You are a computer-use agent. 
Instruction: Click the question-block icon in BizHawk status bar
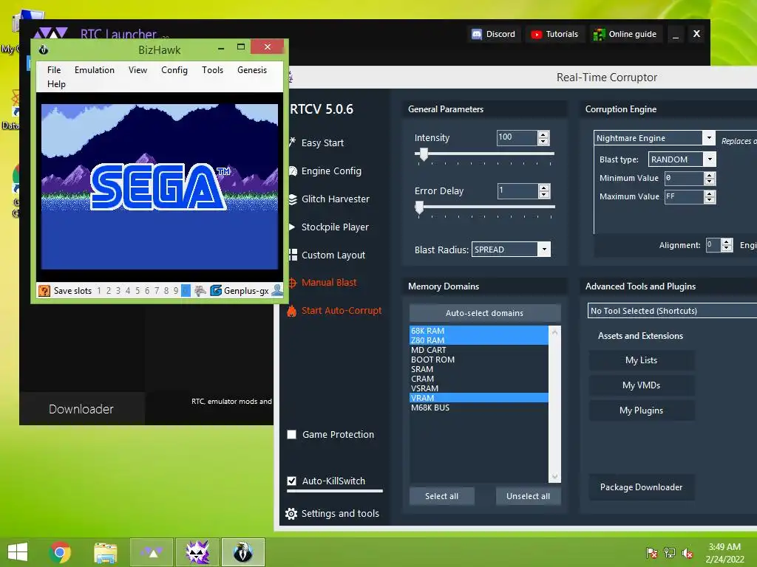[44, 290]
